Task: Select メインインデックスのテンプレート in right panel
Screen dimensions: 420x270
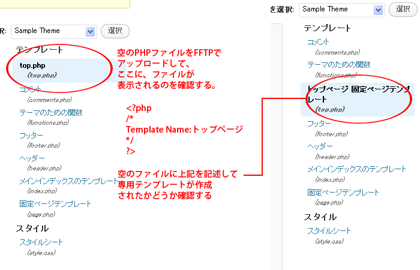Action: (356, 169)
